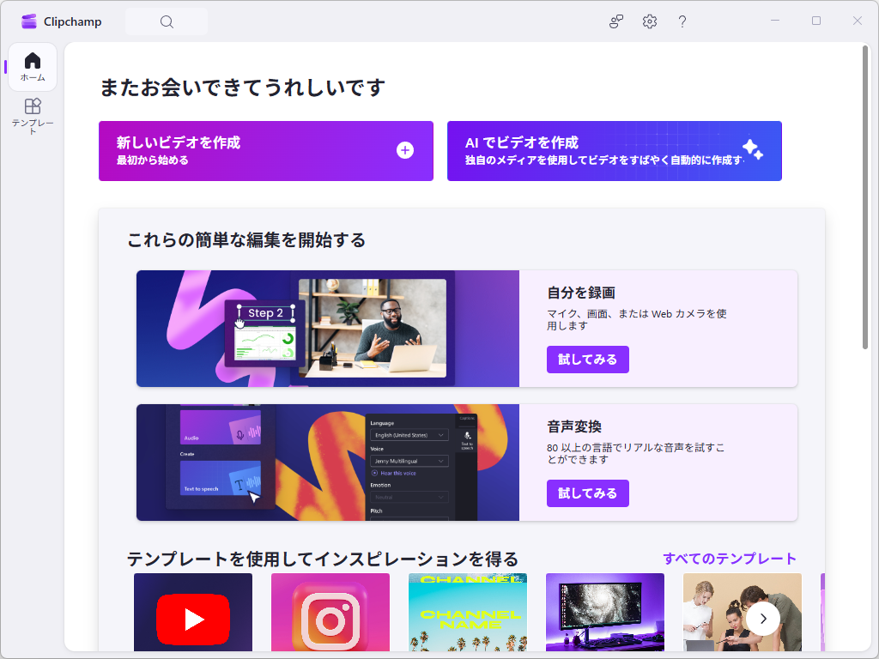Open the feedback icon in title bar
879x659 pixels.
coord(616,21)
